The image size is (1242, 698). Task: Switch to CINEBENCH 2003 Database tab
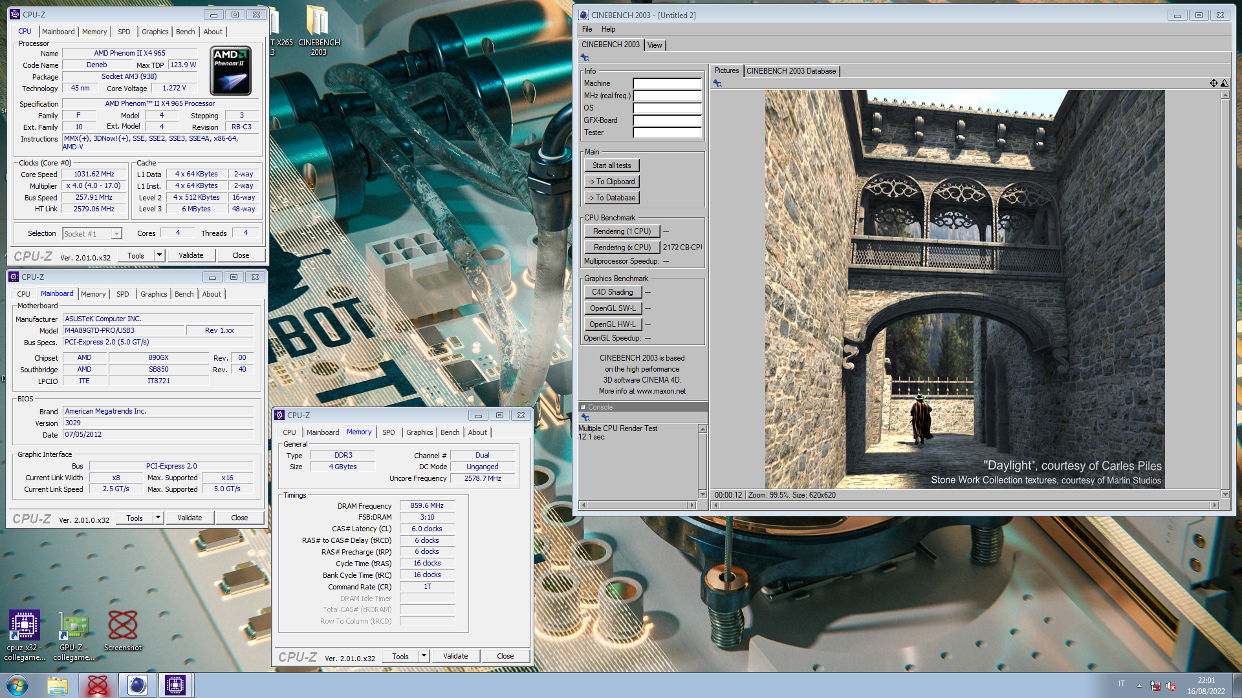point(791,71)
